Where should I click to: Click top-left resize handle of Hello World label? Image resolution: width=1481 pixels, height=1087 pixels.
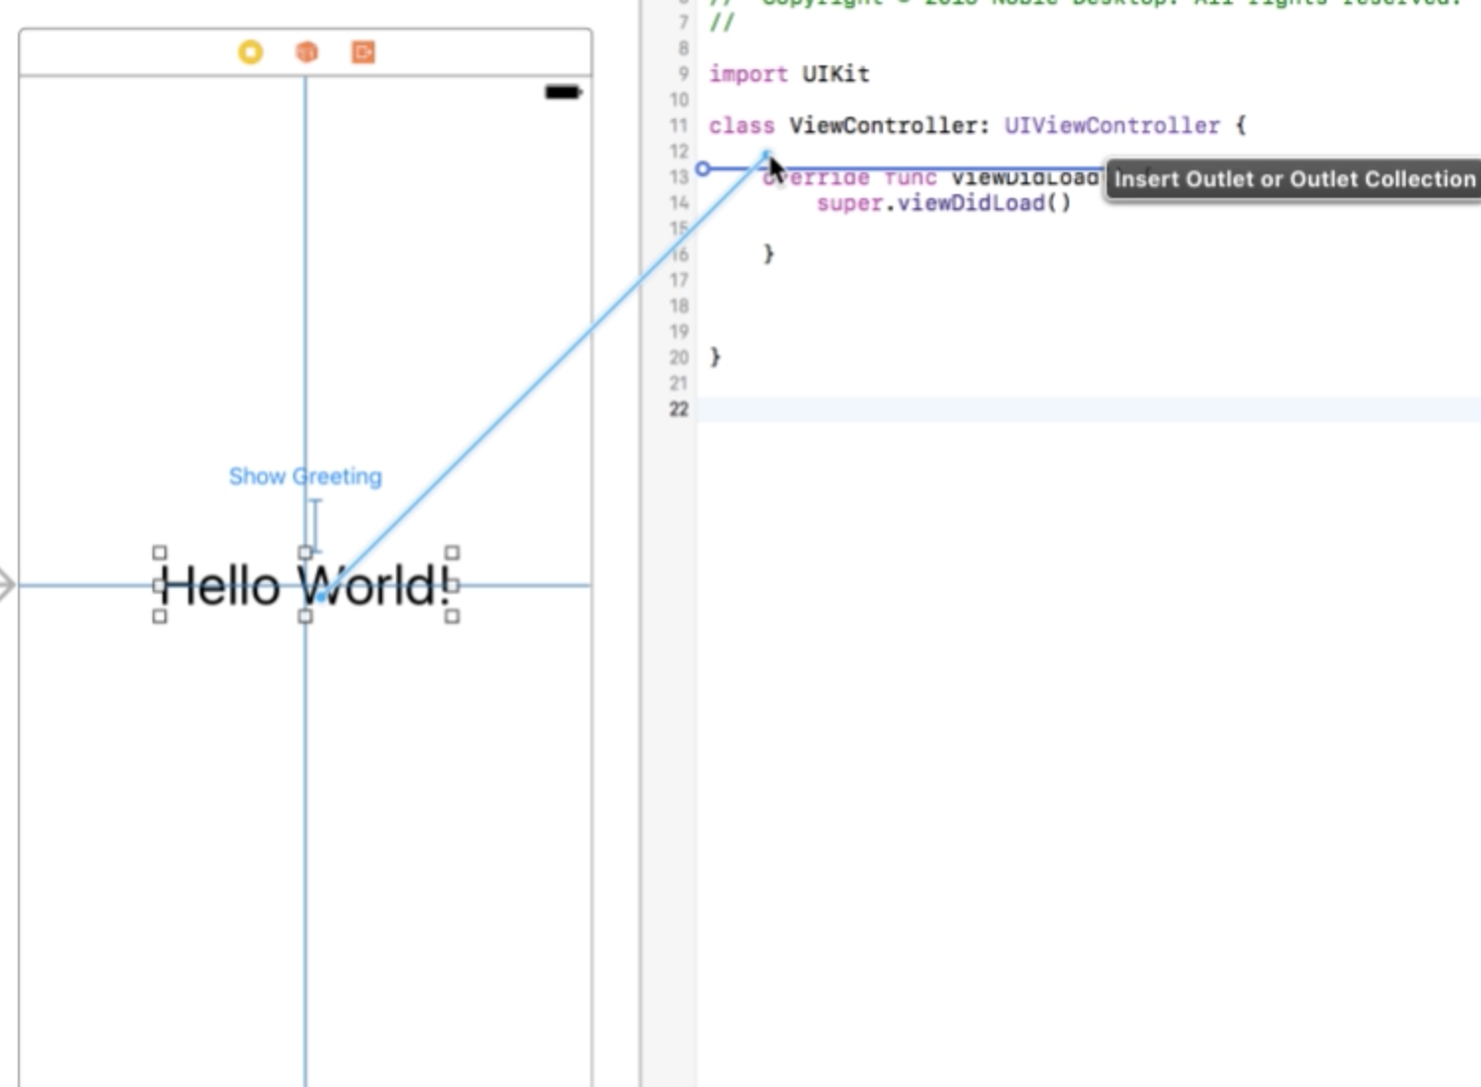click(x=159, y=552)
